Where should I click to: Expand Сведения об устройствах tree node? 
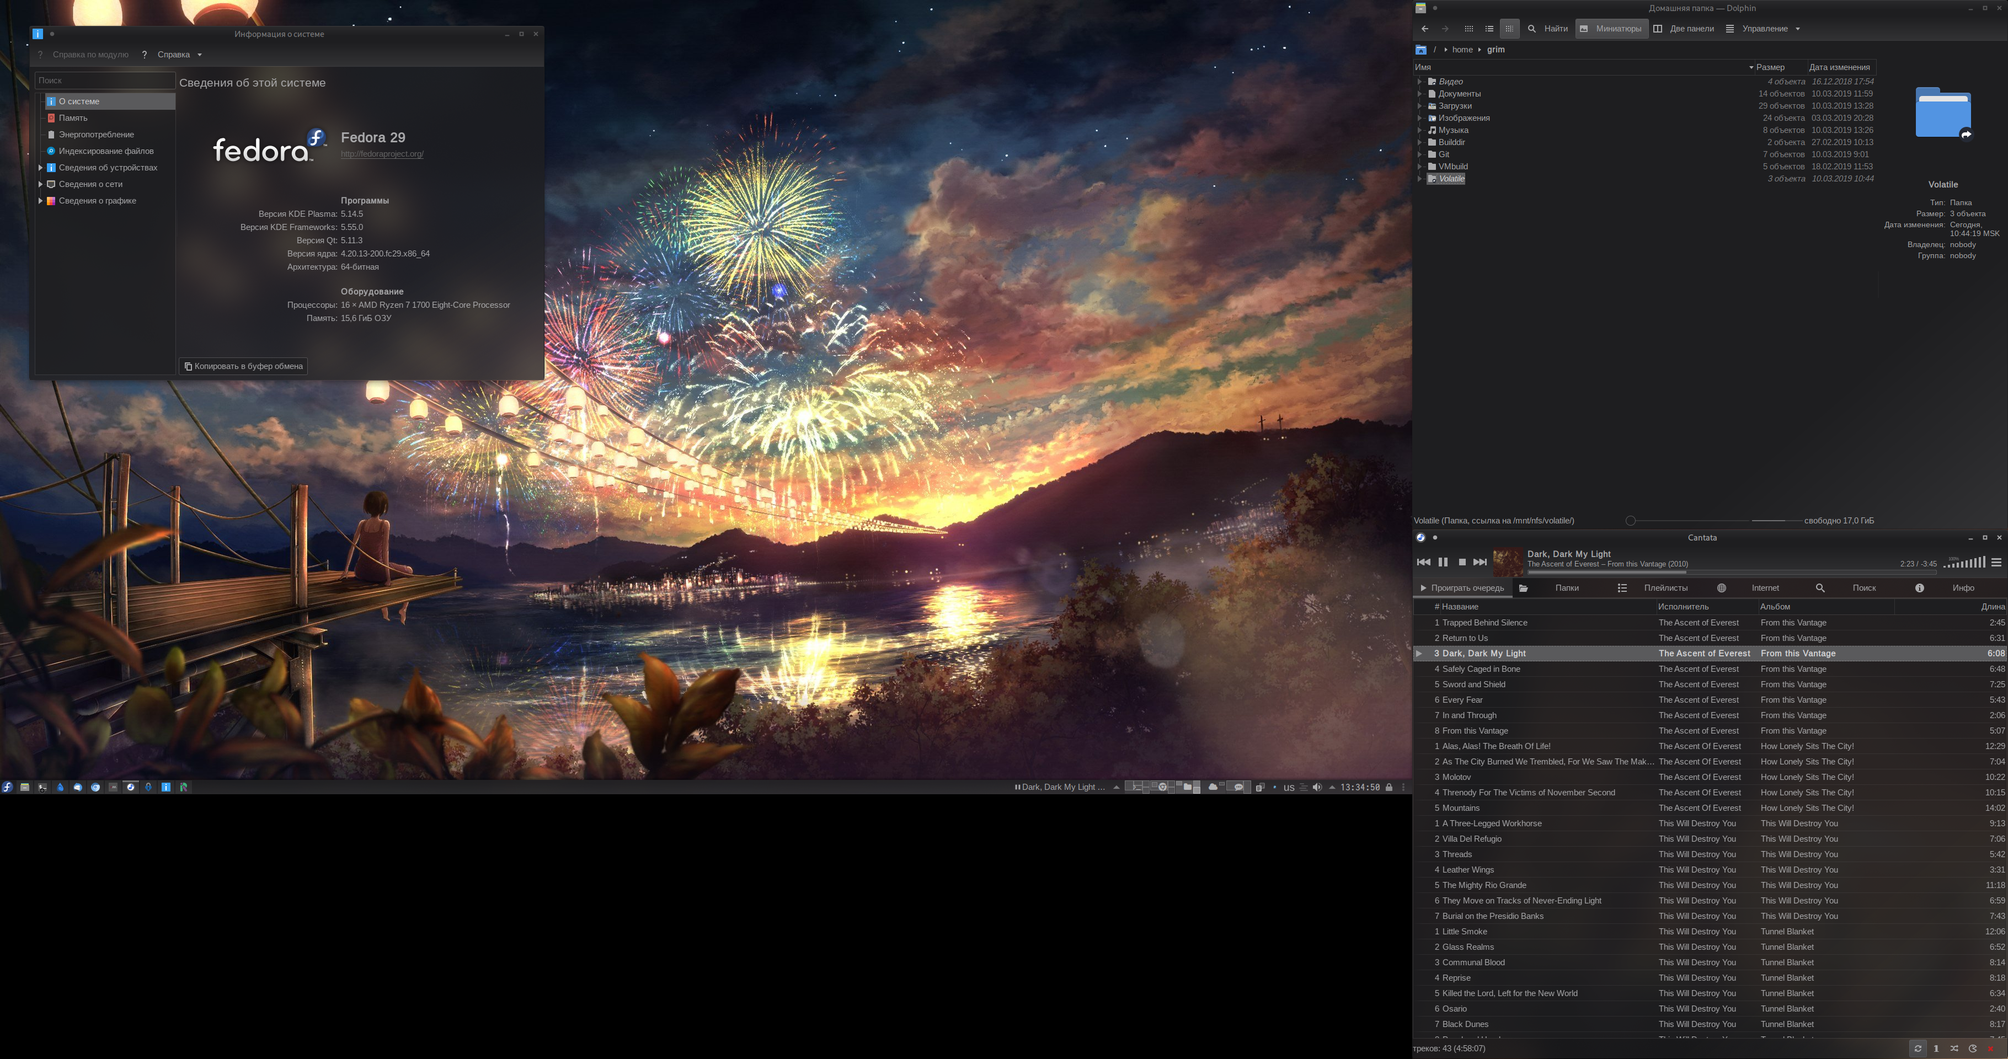click(x=40, y=168)
